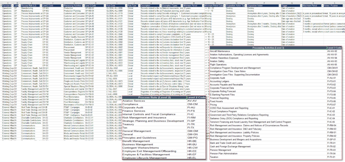Select the Processing Activities (Level 3) table header
345x162 pixels.
click(268, 48)
